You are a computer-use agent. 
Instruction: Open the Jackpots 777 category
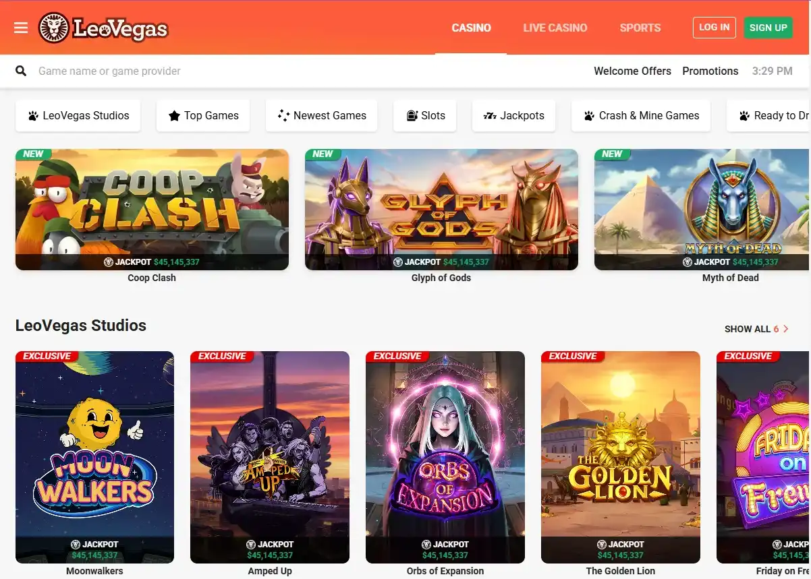pyautogui.click(x=513, y=115)
